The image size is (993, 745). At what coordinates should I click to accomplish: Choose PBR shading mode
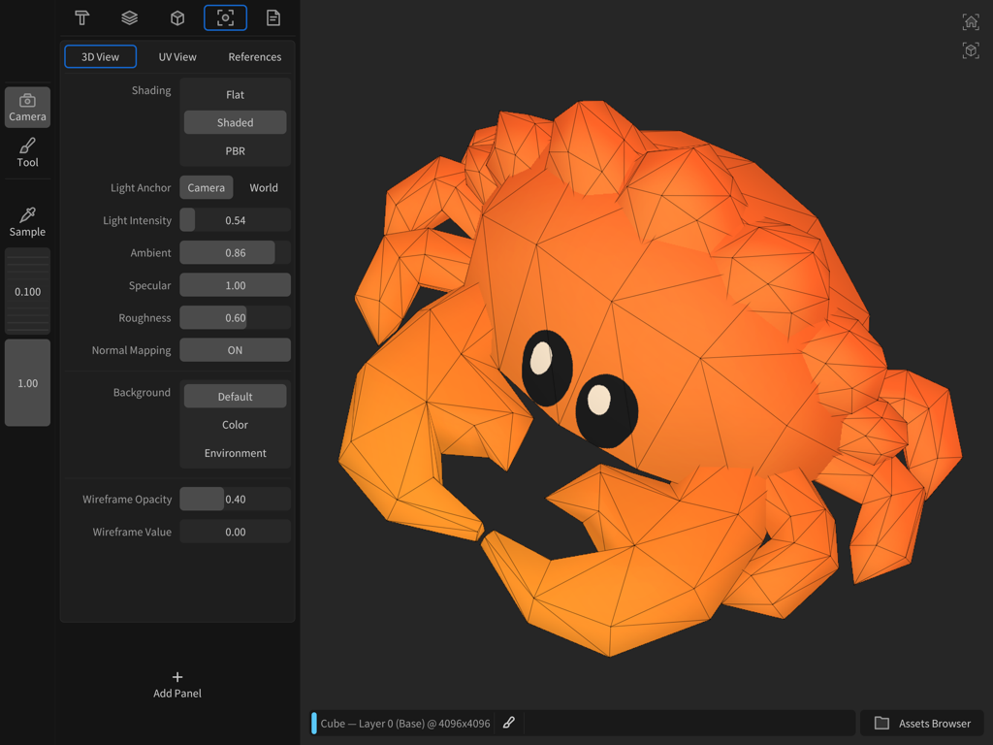pos(235,150)
